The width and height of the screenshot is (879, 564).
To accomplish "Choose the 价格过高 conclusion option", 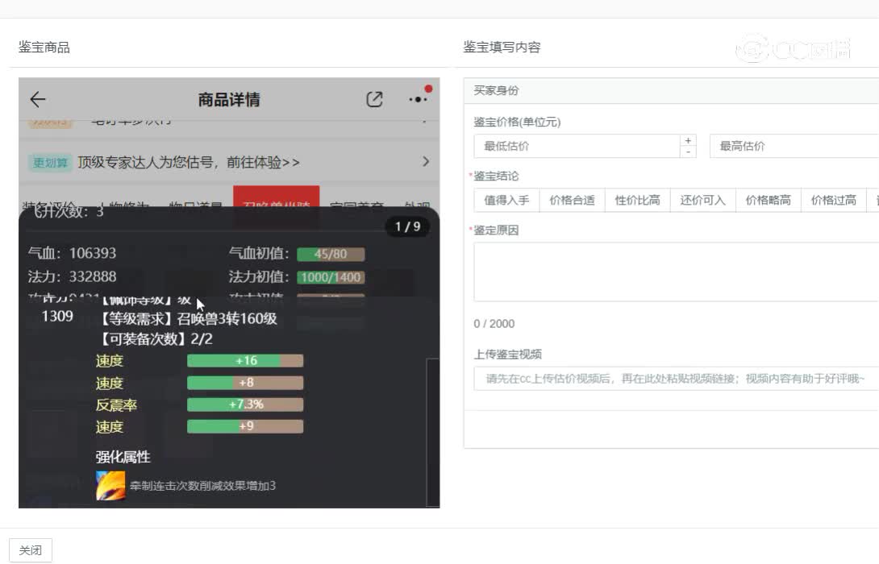I will (x=833, y=201).
